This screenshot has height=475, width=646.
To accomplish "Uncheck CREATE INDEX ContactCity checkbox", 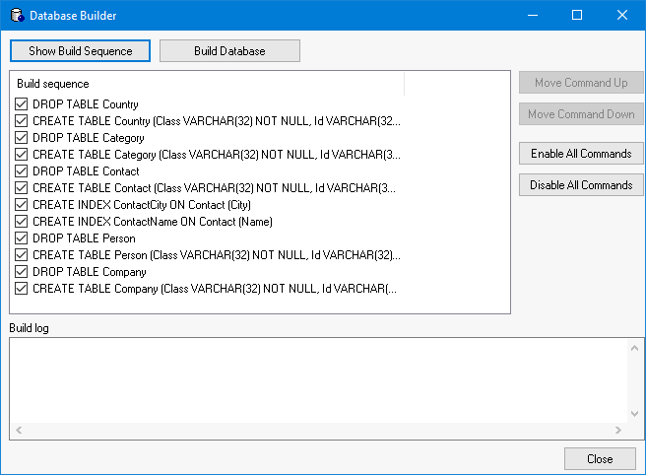I will click(x=22, y=205).
